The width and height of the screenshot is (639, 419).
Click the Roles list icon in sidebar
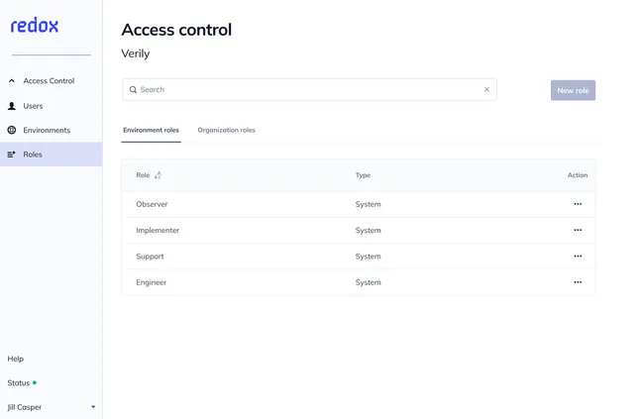click(12, 155)
